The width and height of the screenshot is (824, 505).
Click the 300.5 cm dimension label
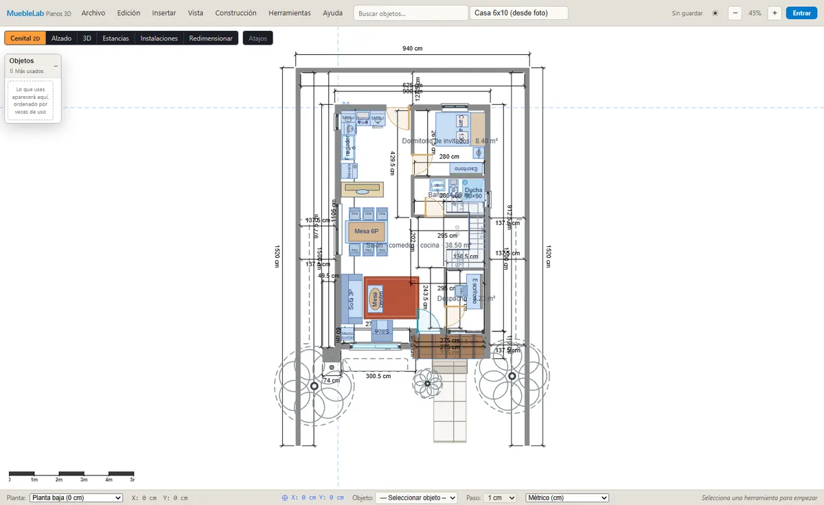378,376
